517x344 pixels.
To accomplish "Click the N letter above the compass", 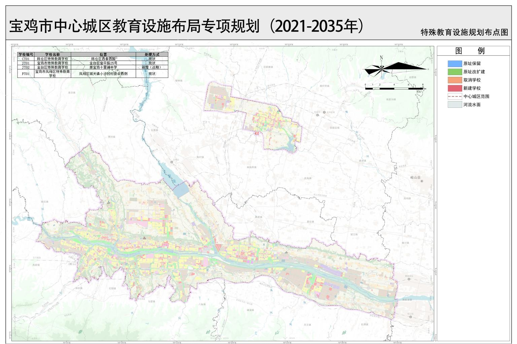I will tap(381, 58).
